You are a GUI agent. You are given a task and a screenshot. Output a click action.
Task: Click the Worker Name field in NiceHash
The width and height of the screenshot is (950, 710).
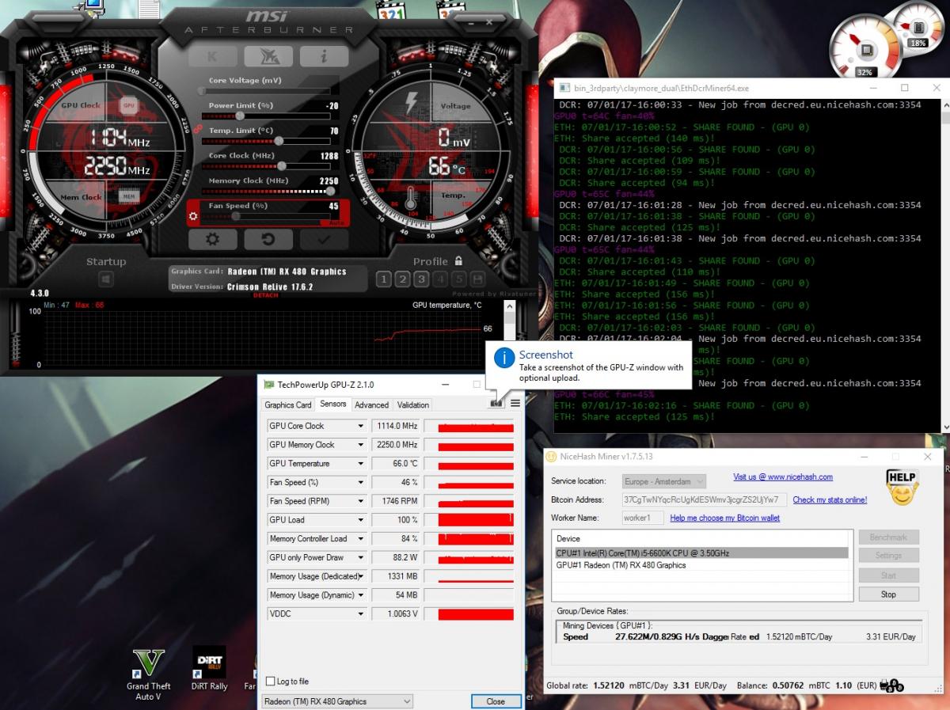coord(643,518)
